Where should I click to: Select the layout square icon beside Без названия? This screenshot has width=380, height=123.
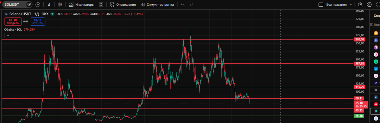(321, 5)
